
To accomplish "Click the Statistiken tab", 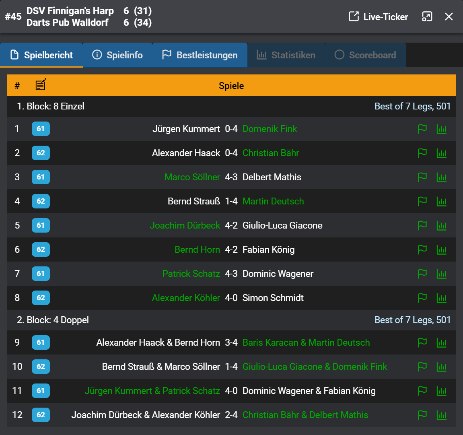I will pyautogui.click(x=286, y=55).
